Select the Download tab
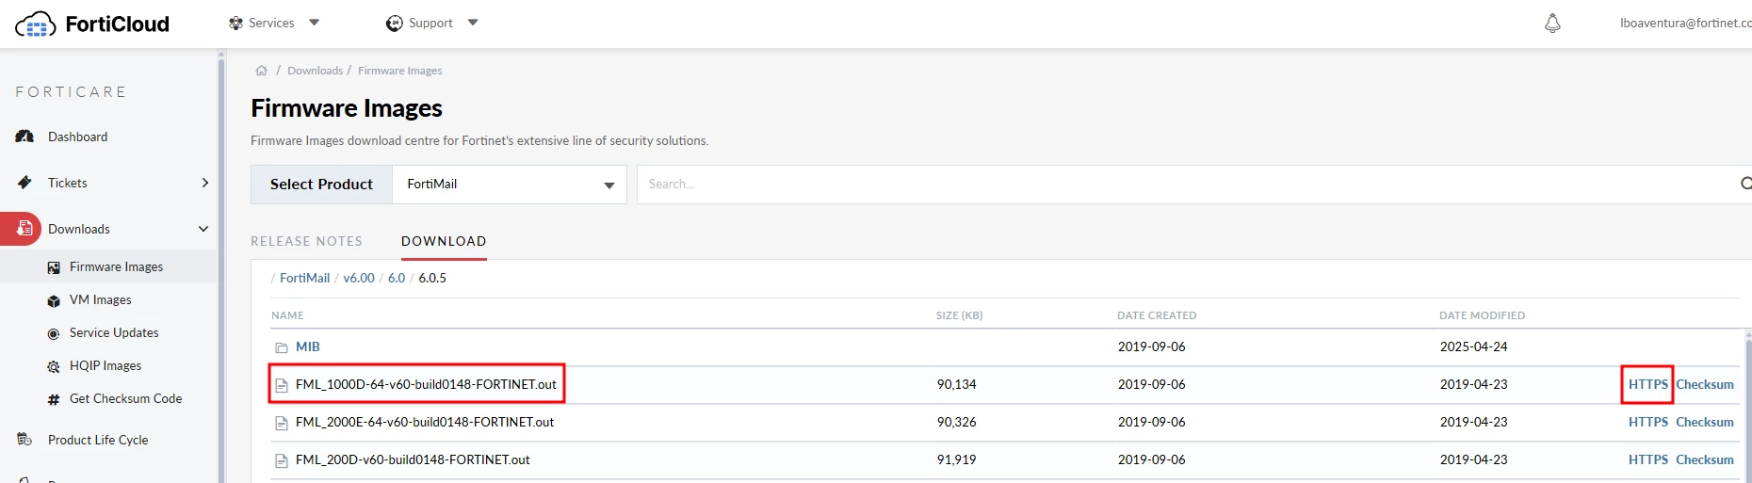The image size is (1752, 483). coord(444,241)
